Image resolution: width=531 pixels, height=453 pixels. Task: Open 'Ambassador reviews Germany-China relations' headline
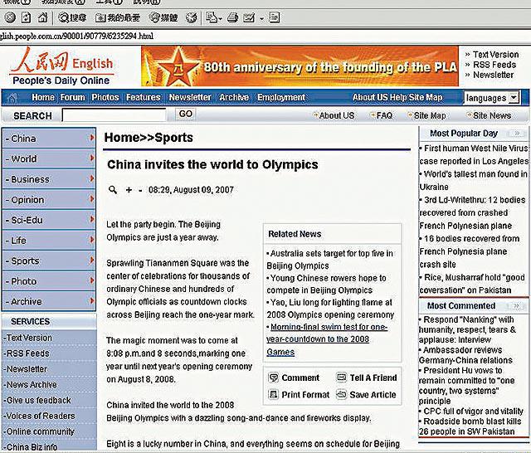pyautogui.click(x=465, y=355)
